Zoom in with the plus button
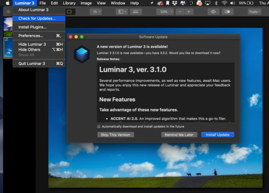The height and width of the screenshot is (193, 269). point(189,12)
